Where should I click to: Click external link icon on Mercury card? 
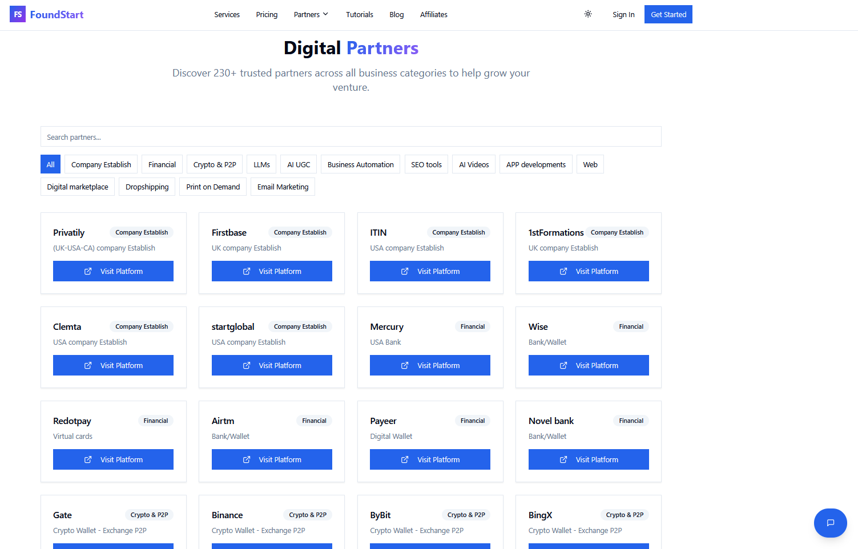[405, 365]
